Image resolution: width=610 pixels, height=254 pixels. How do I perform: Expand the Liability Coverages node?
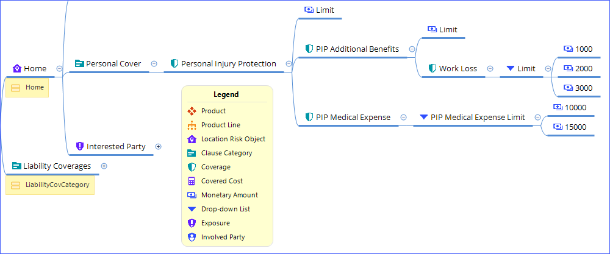[x=104, y=166]
